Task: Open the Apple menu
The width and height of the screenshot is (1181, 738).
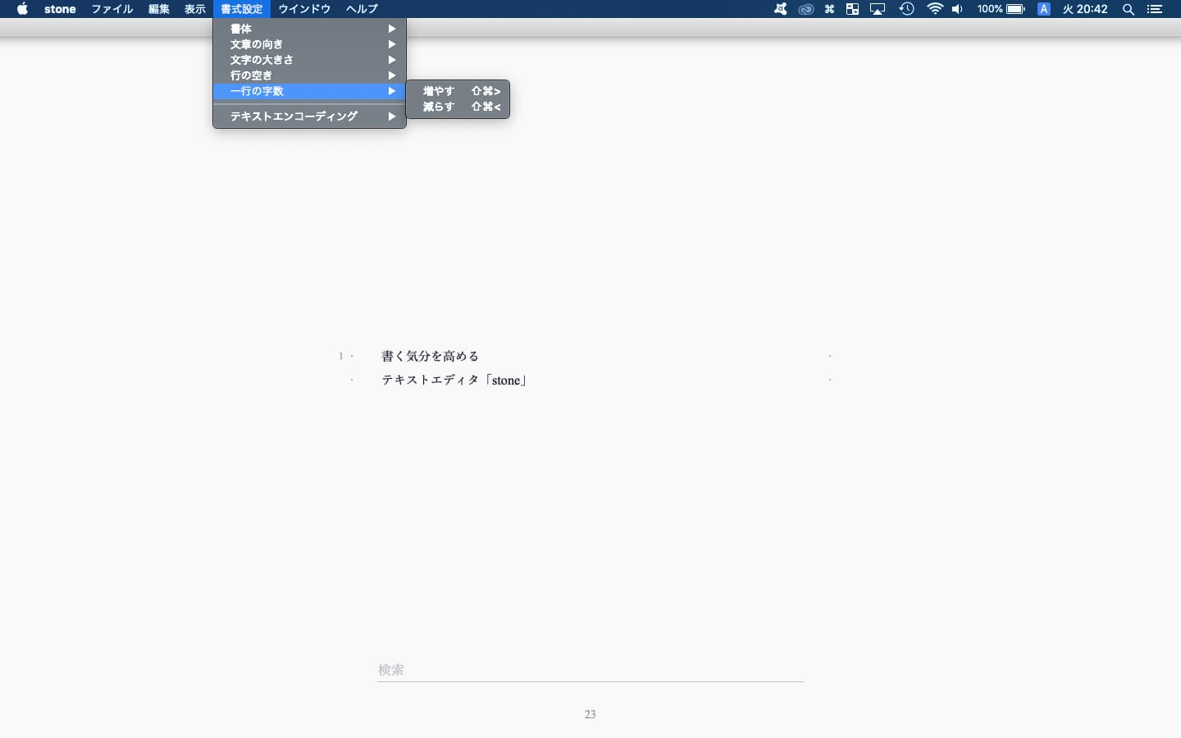Action: tap(22, 9)
